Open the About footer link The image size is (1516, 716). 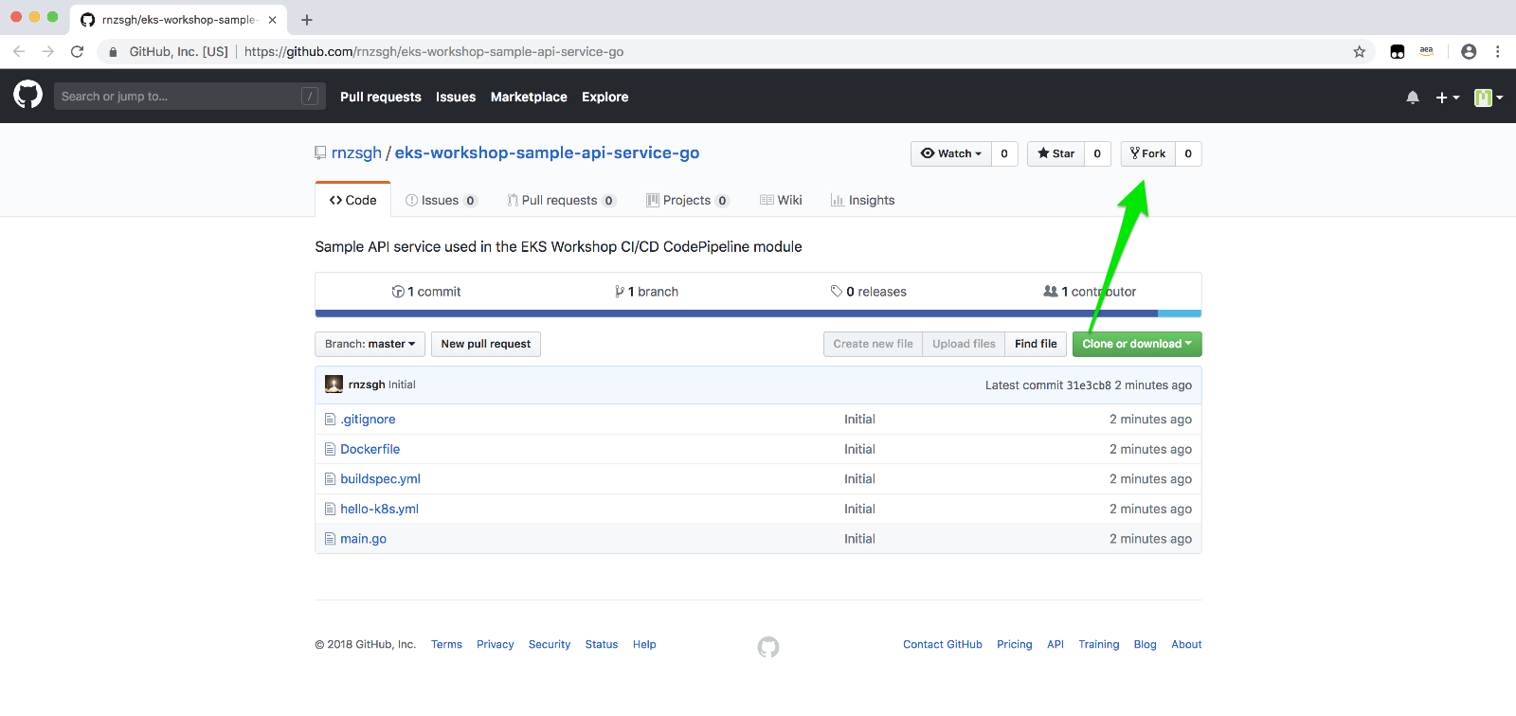point(1186,644)
